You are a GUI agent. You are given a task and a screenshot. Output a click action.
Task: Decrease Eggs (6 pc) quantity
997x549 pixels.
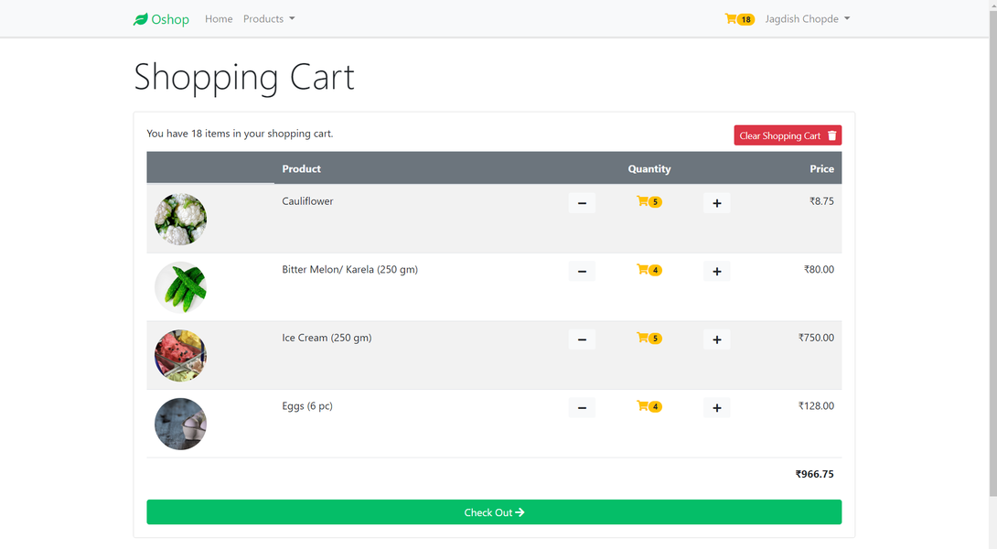(x=582, y=408)
